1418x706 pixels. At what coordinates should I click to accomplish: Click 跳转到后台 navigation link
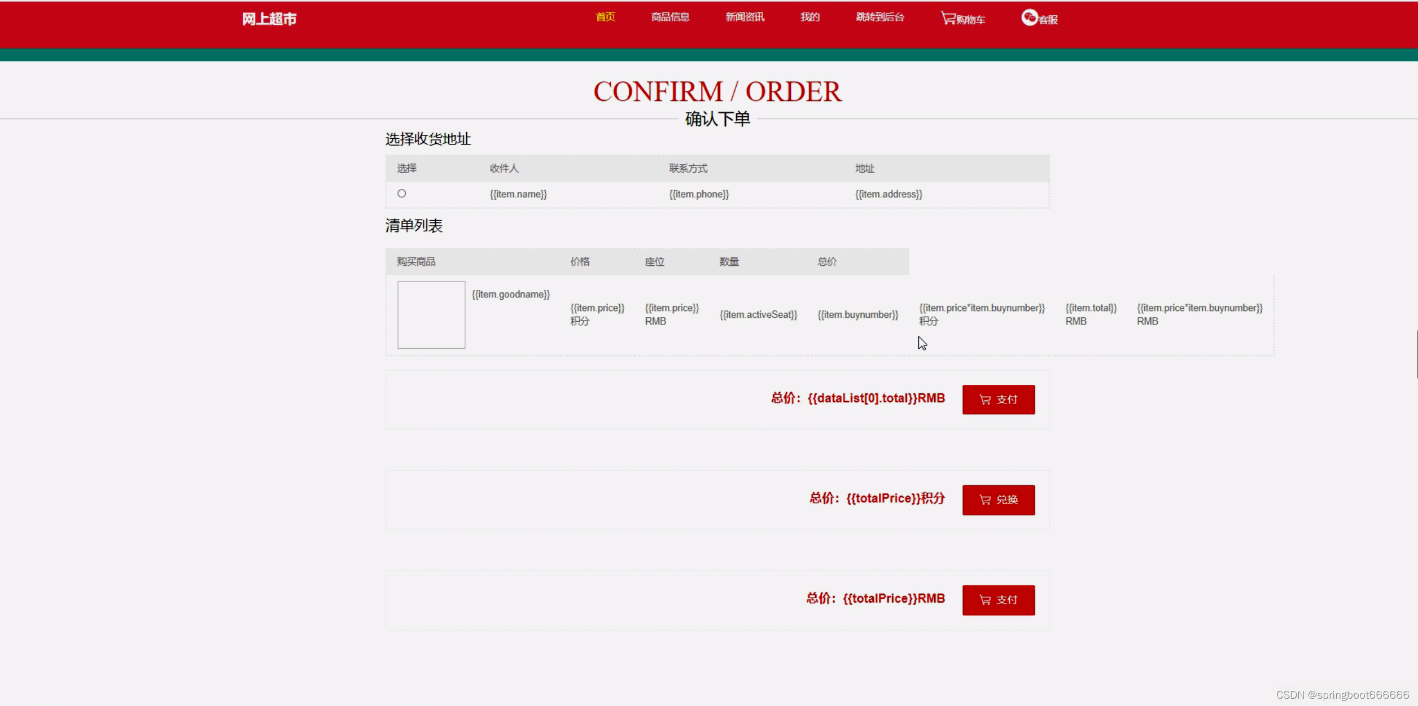[x=879, y=17]
